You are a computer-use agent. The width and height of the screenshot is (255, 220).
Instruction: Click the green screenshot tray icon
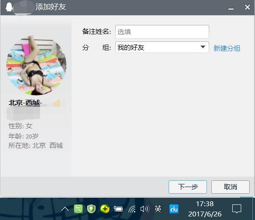point(78,209)
